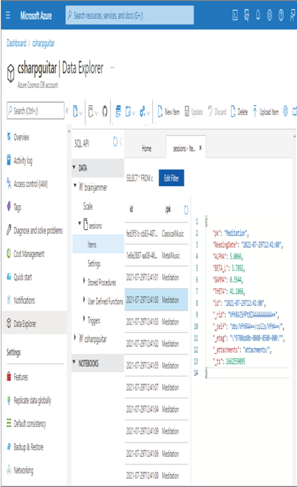Image resolution: width=297 pixels, height=487 pixels.
Task: Click the Open Query toolbar icon
Action: pos(91,111)
